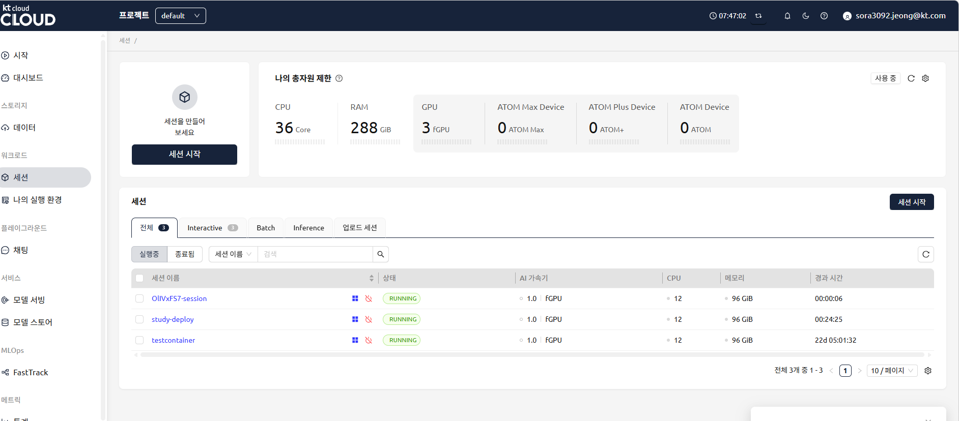Select 실행중 status filter

(x=149, y=254)
